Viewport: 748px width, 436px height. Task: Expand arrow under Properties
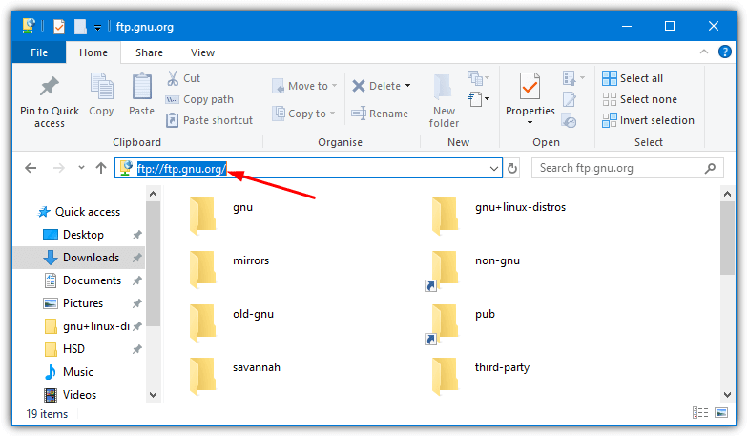point(530,123)
